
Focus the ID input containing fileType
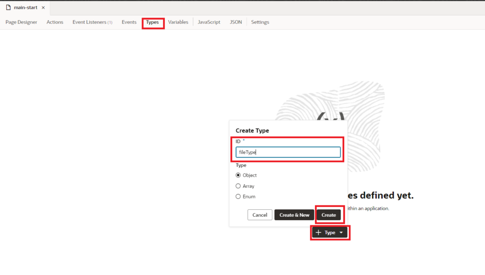point(288,152)
